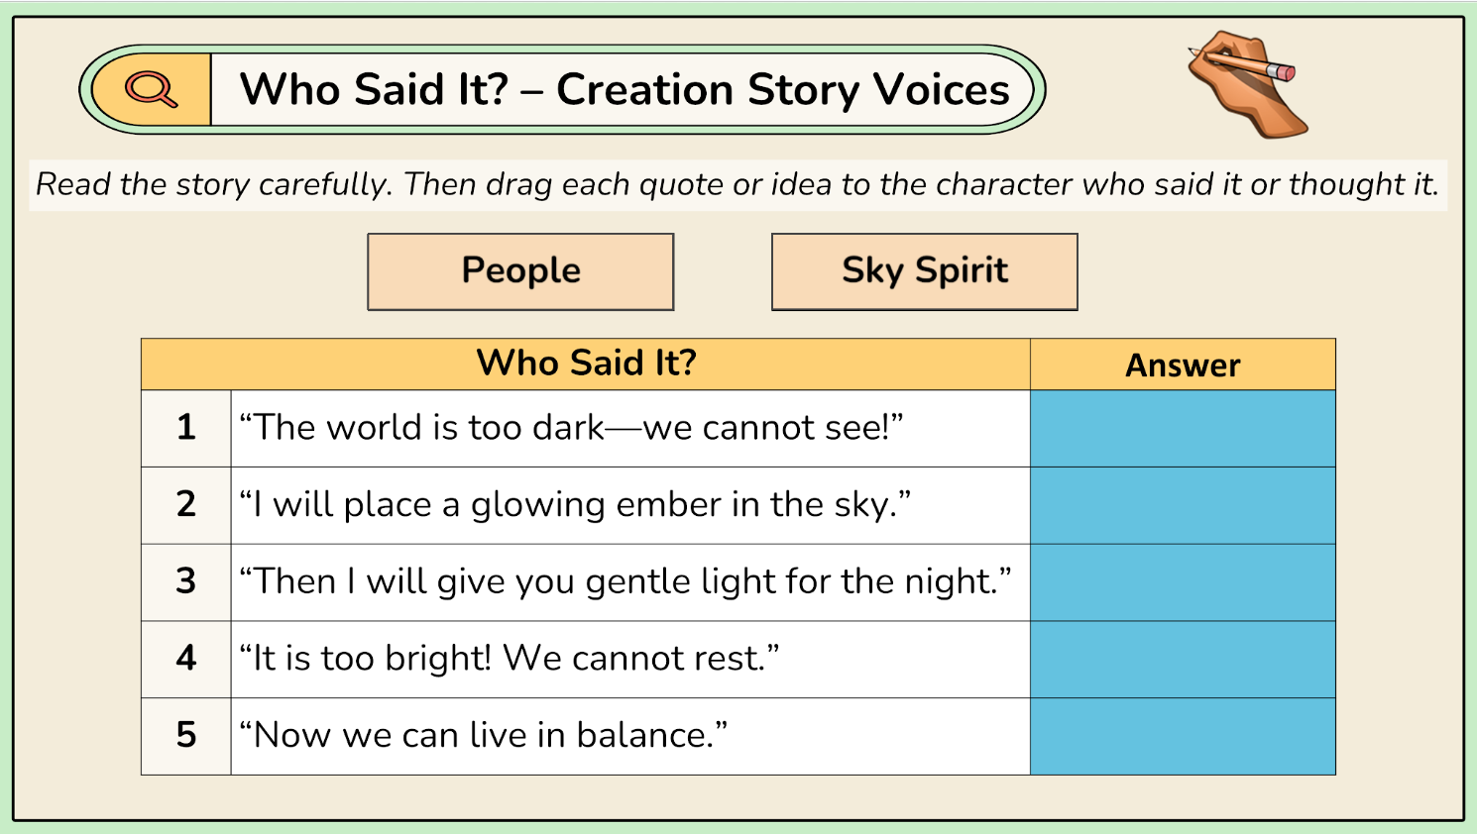The image size is (1477, 834).
Task: Click the blue answer box for row 5
Action: pos(1183,736)
